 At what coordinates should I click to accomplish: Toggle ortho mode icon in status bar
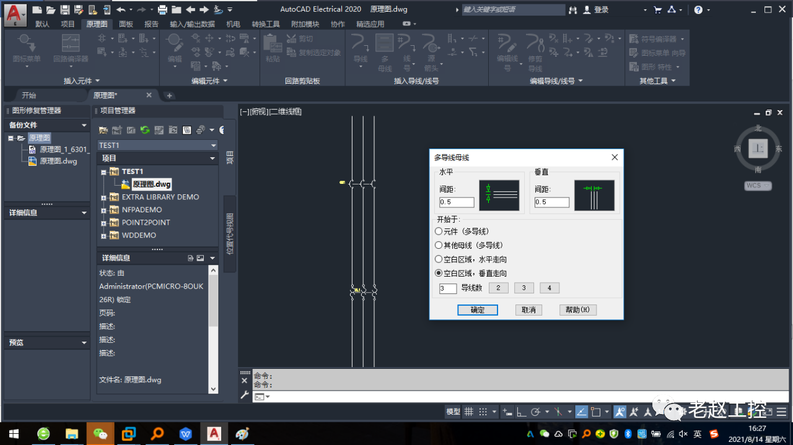522,412
